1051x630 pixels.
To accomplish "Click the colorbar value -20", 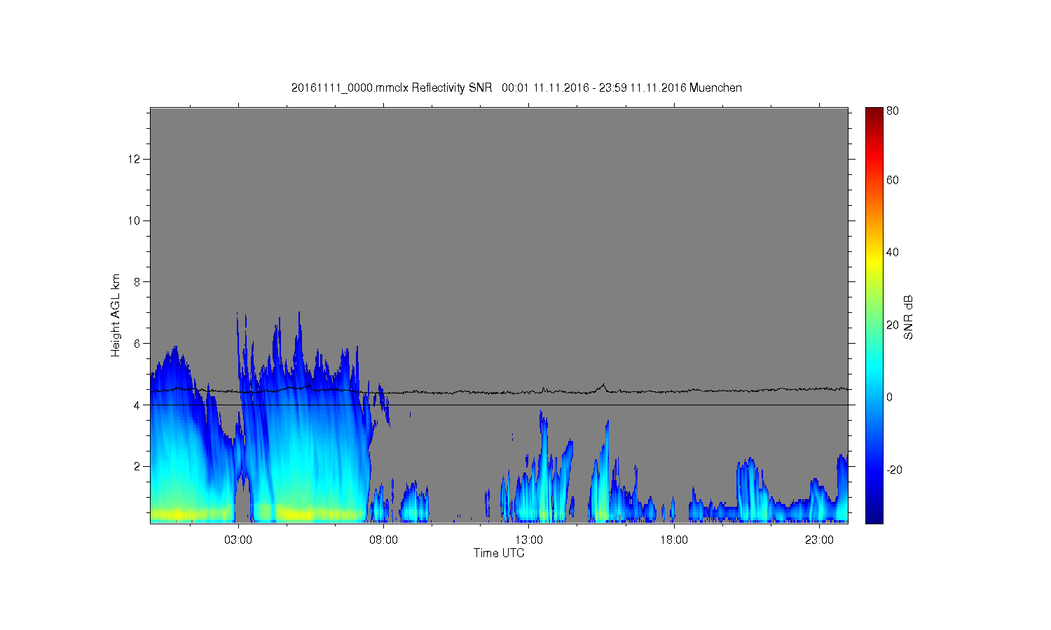I will click(894, 470).
